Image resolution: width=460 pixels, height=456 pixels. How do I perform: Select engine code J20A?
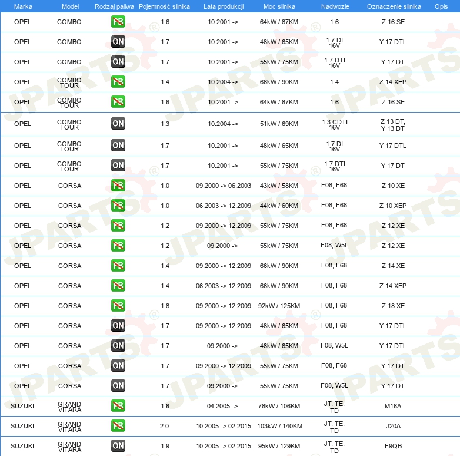pyautogui.click(x=393, y=426)
